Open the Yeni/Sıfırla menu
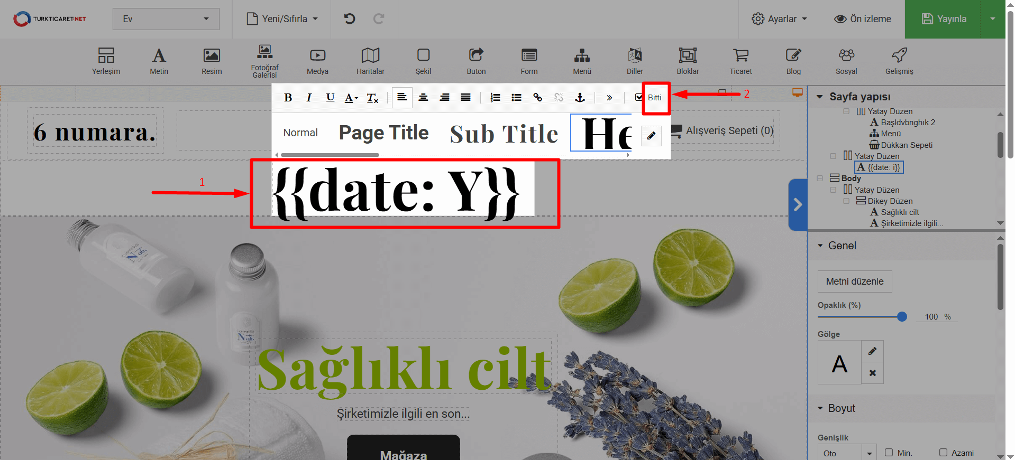 click(282, 19)
